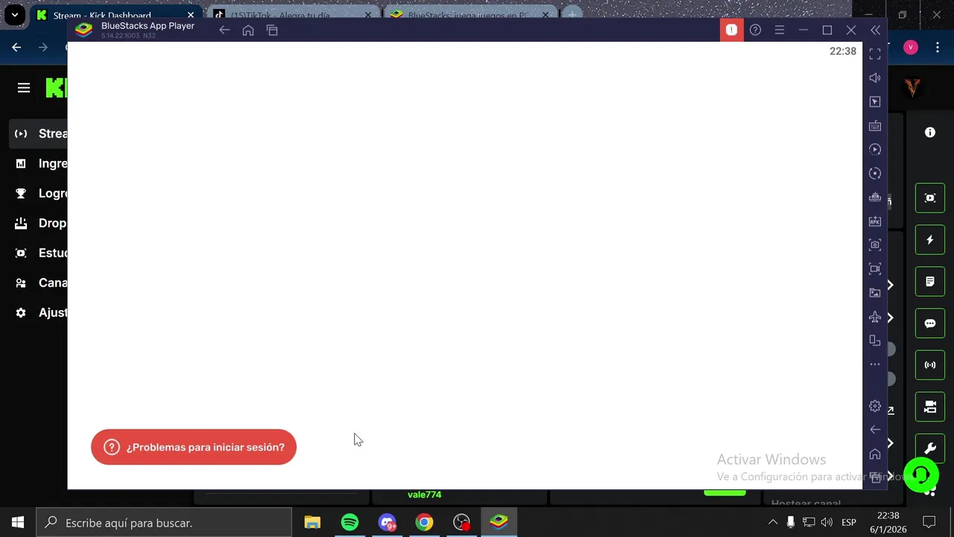The image size is (954, 537).
Task: Open the Windows Start menu
Action: coord(18,522)
